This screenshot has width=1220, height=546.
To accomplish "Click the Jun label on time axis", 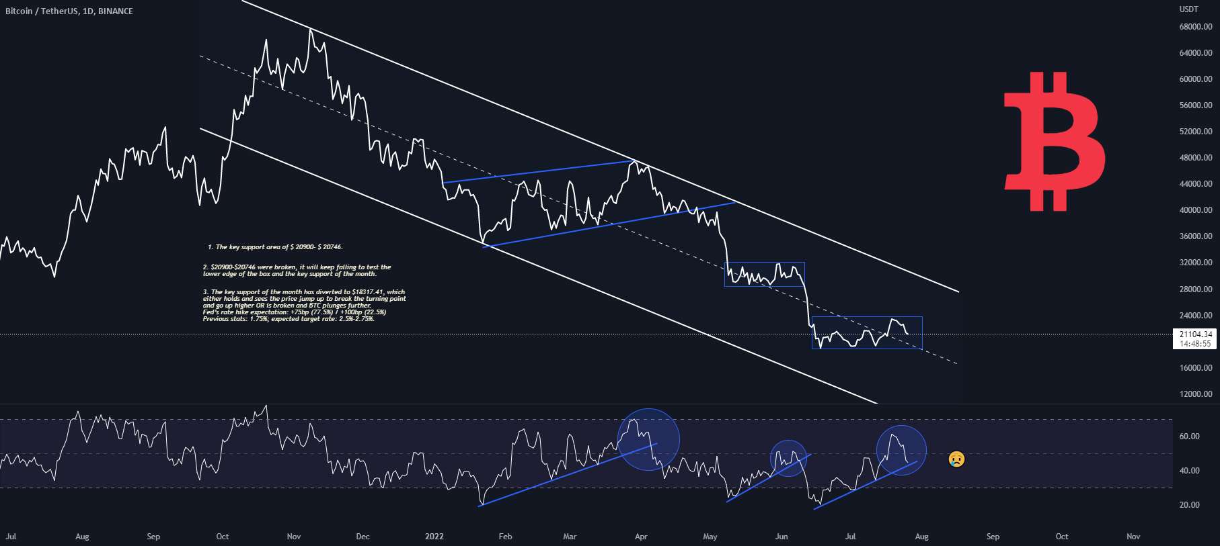I will [781, 537].
